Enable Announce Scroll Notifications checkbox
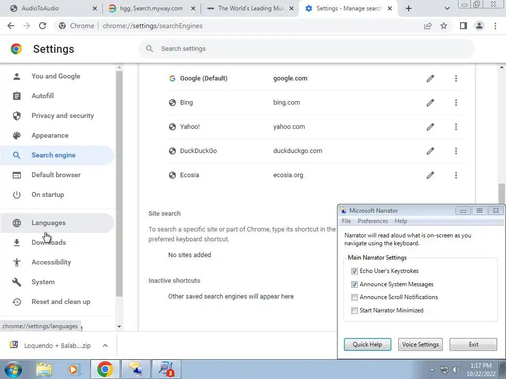 [354, 297]
